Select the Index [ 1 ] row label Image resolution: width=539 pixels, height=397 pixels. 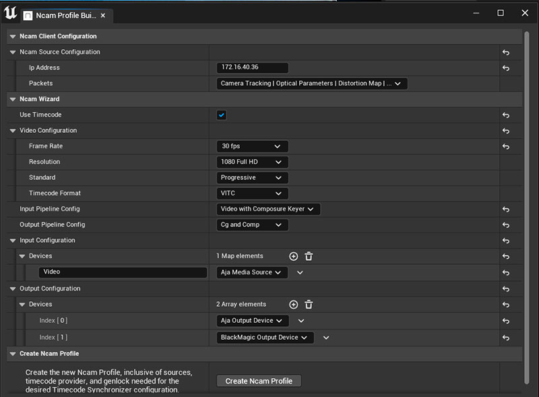click(53, 337)
